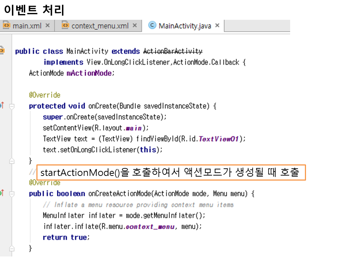Click the context_menu reference in inflater.inflate

(150, 227)
